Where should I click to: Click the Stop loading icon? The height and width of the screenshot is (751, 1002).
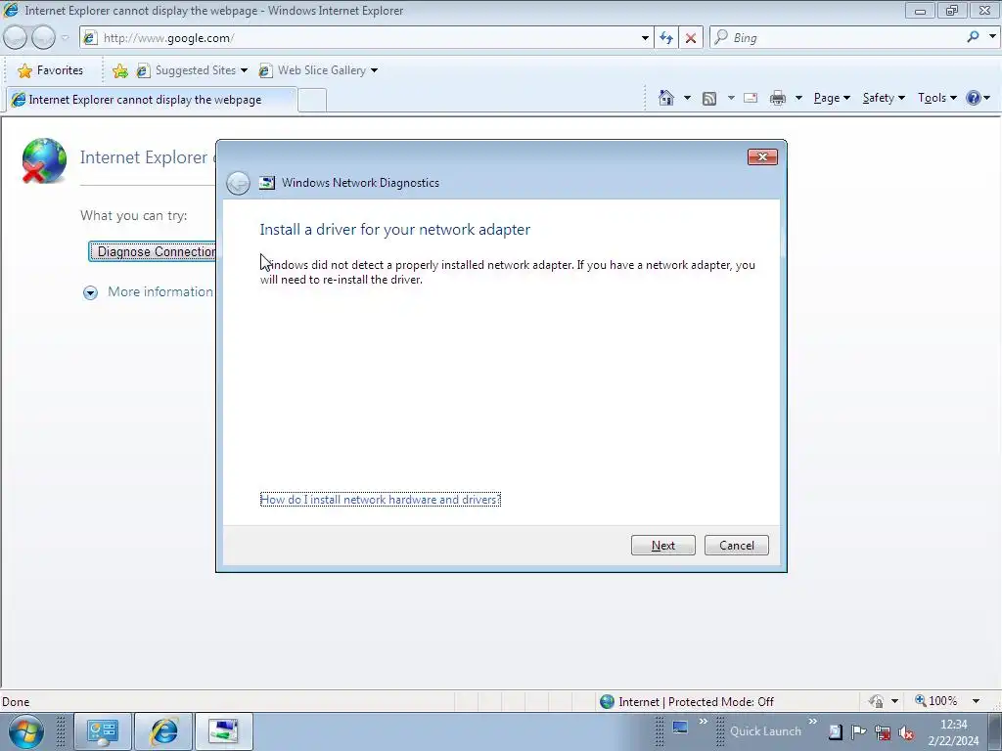pyautogui.click(x=691, y=38)
